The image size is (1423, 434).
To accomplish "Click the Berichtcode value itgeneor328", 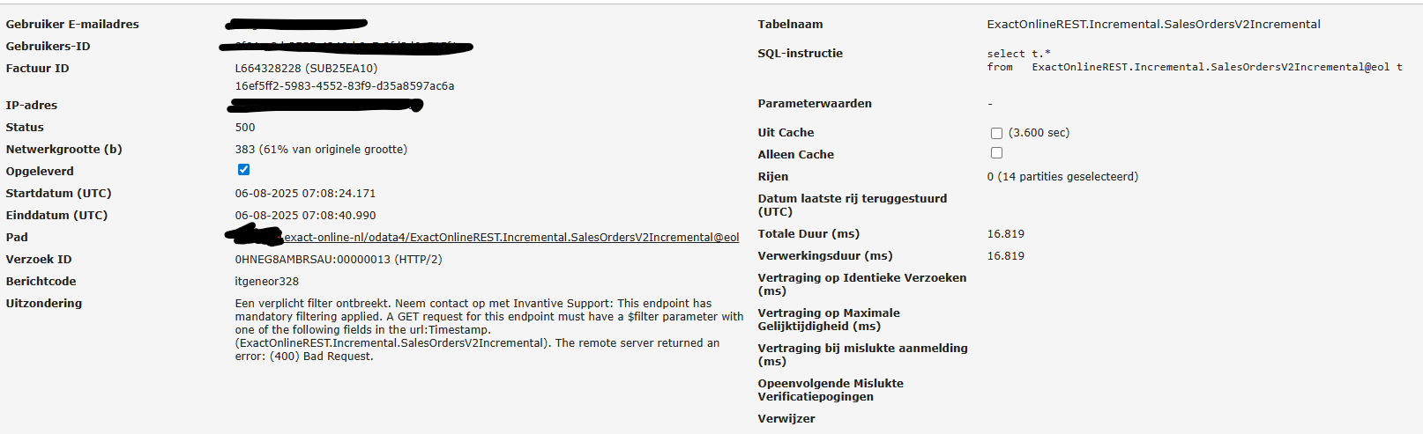I will point(267,281).
